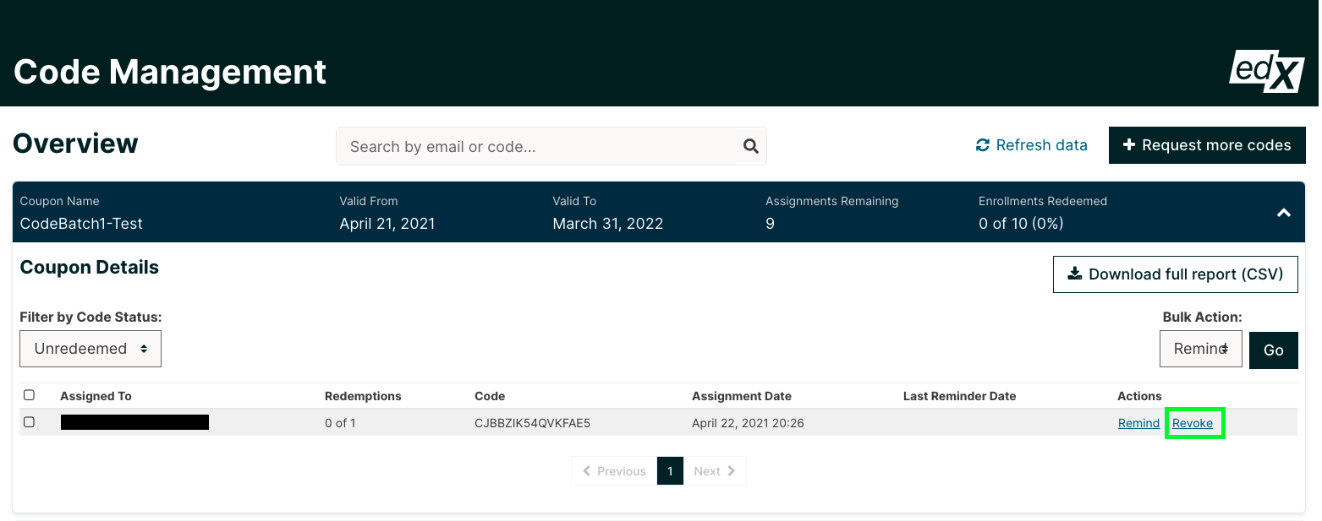Open Filter by Code Status dropdown
Screen dimensions: 1322x521
(91, 349)
